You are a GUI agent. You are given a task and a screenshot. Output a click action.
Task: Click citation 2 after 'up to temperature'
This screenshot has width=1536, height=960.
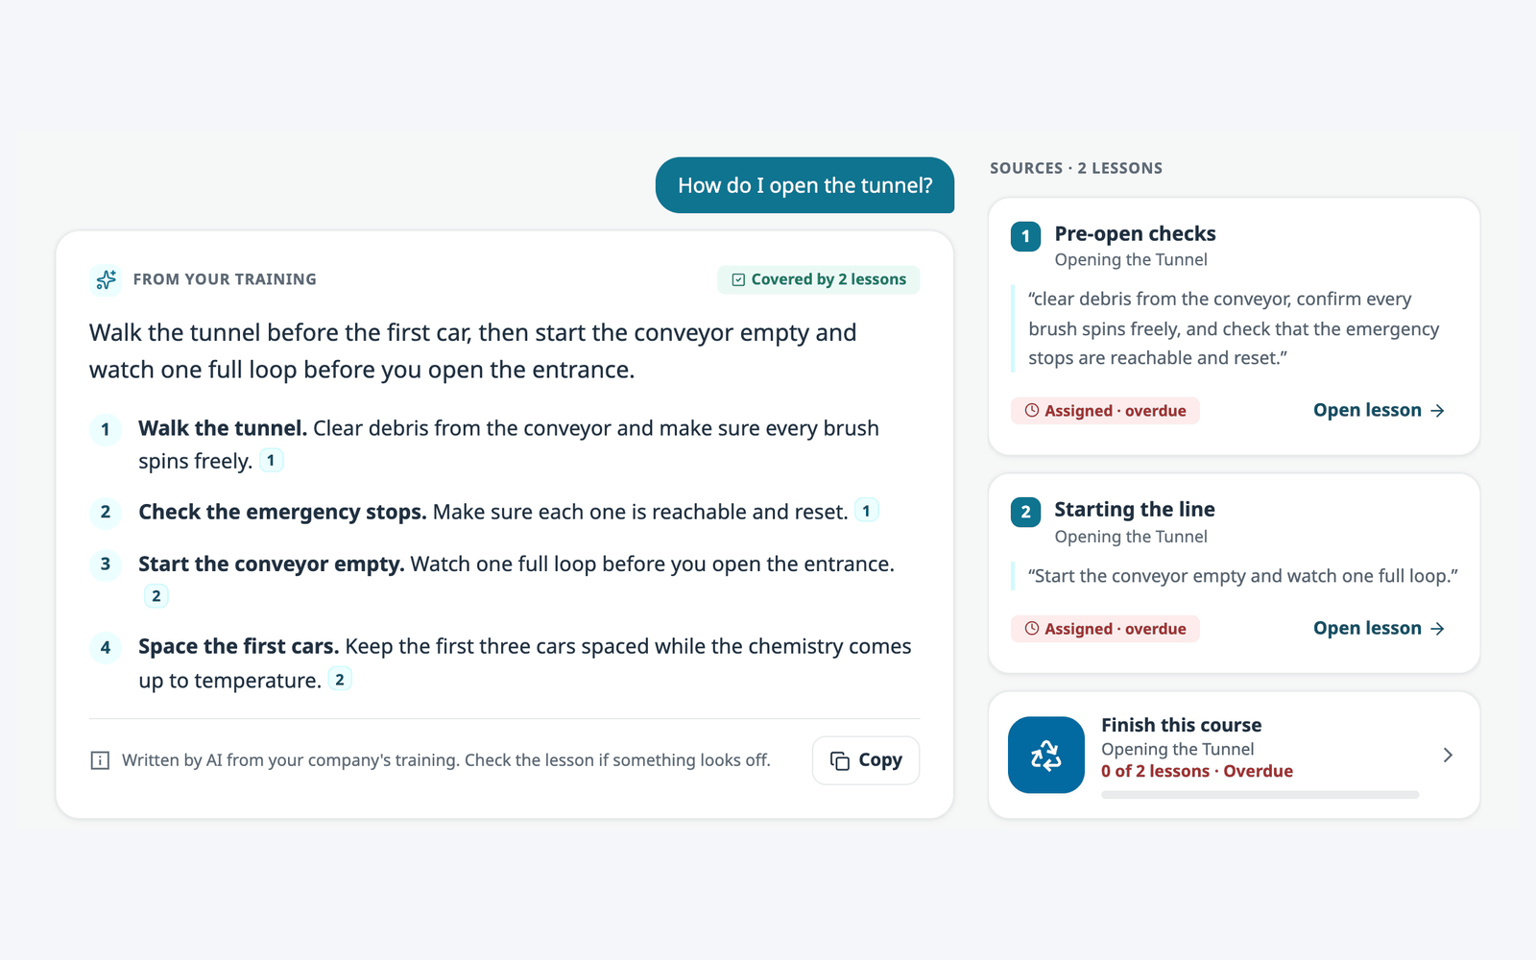340,680
